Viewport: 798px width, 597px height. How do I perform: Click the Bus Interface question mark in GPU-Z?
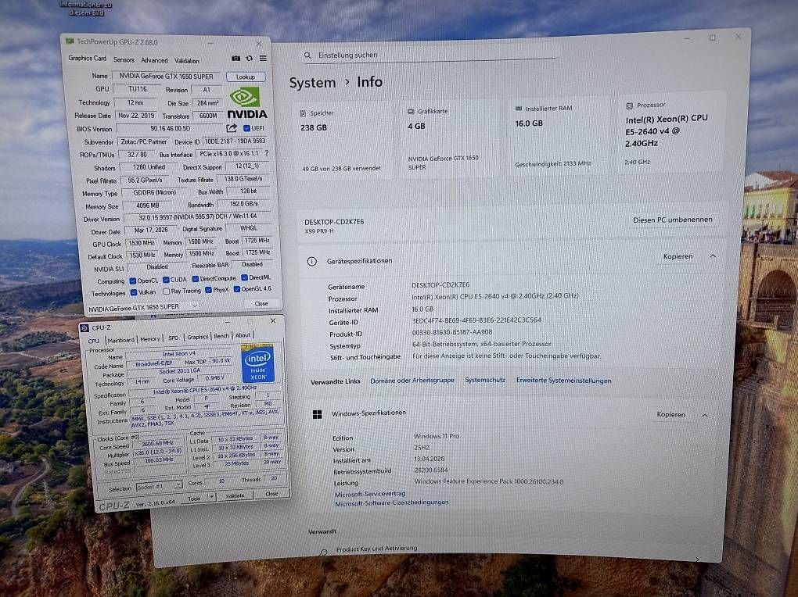(267, 153)
